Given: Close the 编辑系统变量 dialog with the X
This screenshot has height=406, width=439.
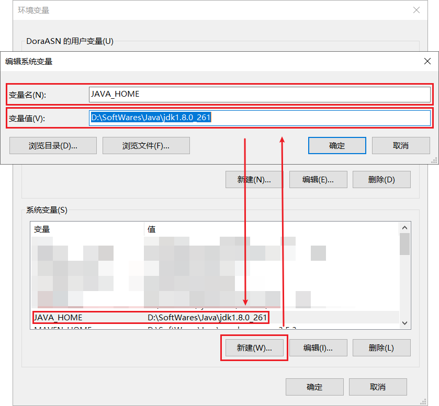Looking at the screenshot, I should click(427, 61).
